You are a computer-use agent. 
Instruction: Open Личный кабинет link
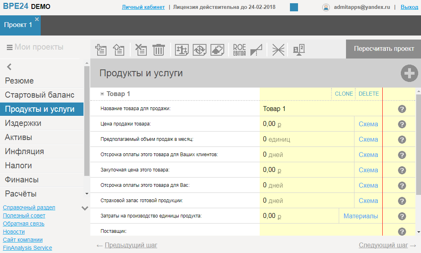(143, 7)
